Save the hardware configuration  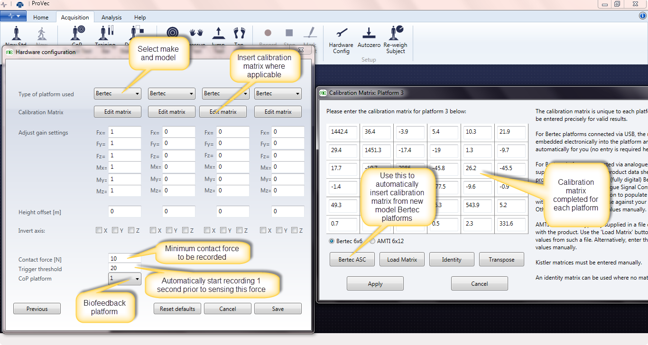(x=278, y=309)
